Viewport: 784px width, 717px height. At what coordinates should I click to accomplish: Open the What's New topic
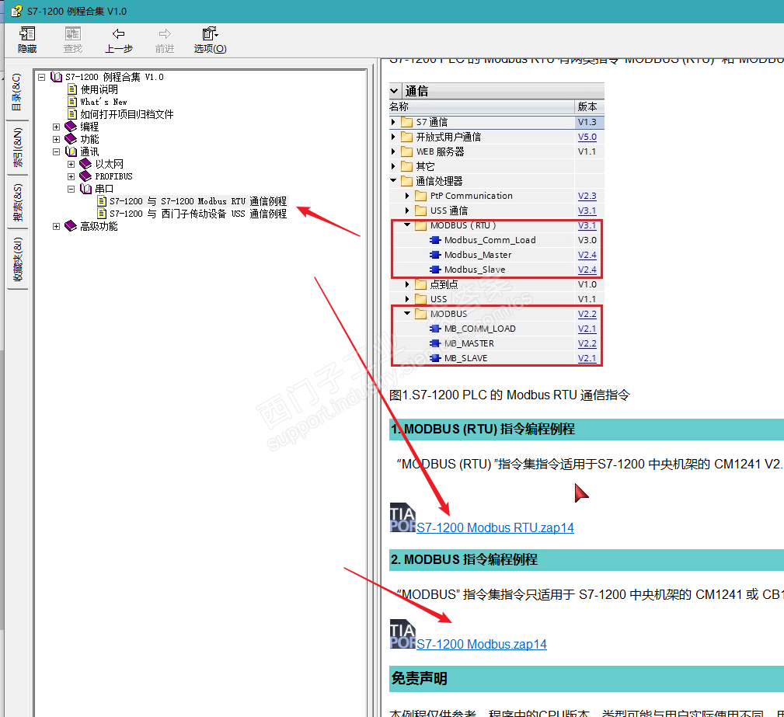point(103,102)
